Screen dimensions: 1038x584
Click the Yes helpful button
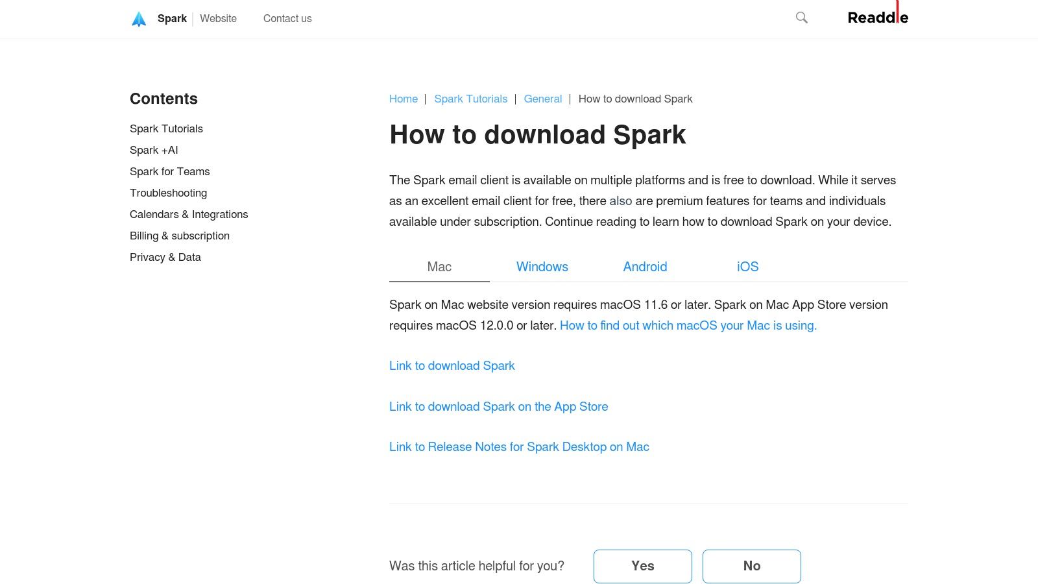coord(642,566)
